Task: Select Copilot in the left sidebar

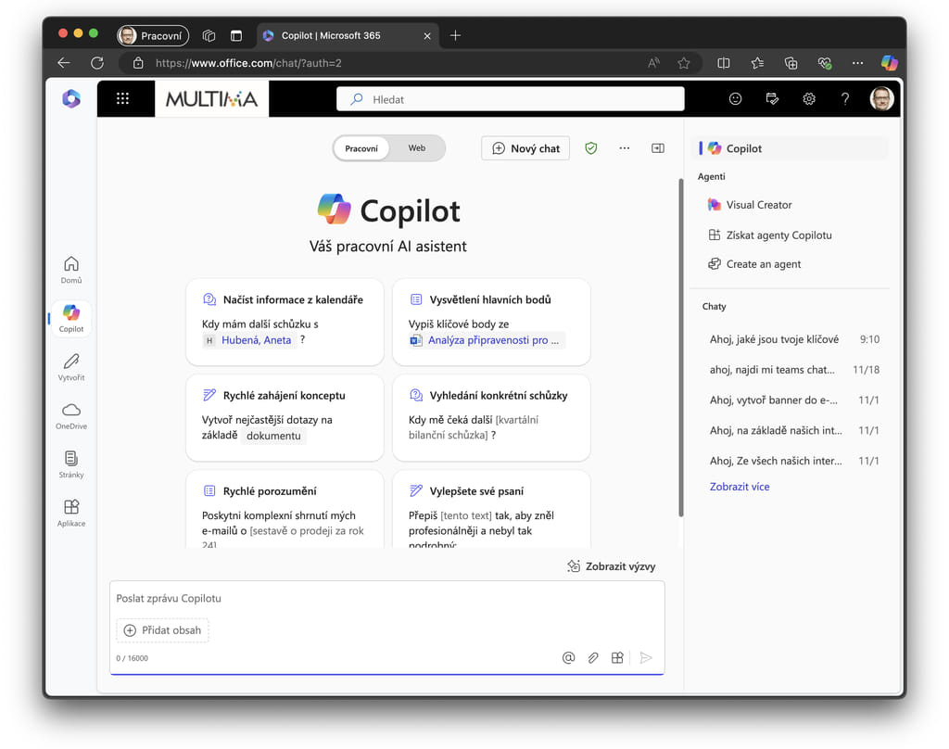Action: click(71, 319)
